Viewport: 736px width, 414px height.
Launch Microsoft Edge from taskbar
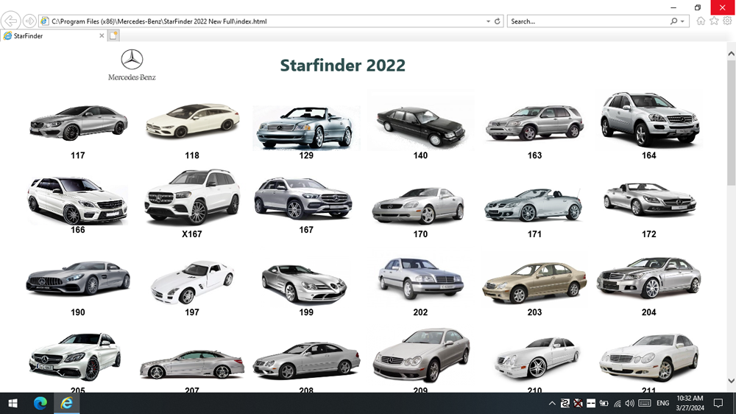40,403
